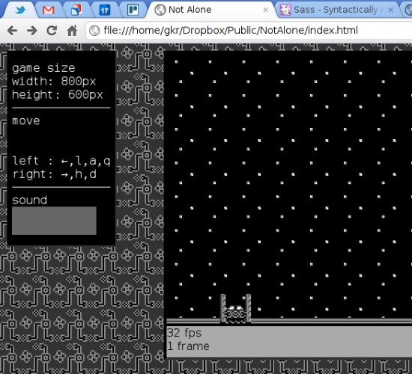Click the gray sound control box
412x374 pixels.
(54, 221)
